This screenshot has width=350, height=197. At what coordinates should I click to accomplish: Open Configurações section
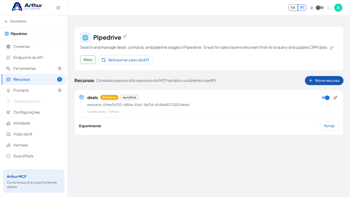[34, 112]
